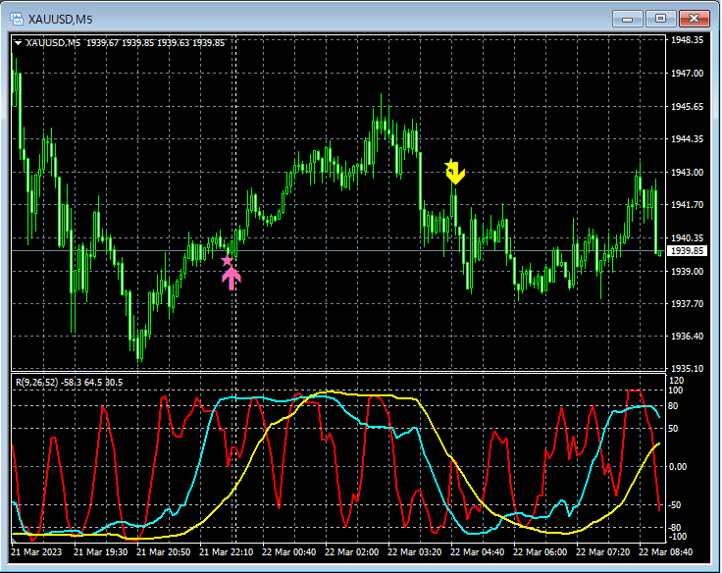Viewport: 722px width, 573px height.
Task: Click the 1947.00 price scale label
Action: coord(687,74)
